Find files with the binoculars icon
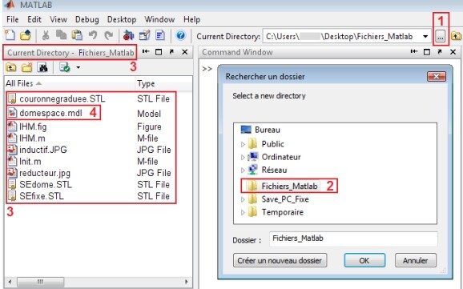 (x=42, y=67)
